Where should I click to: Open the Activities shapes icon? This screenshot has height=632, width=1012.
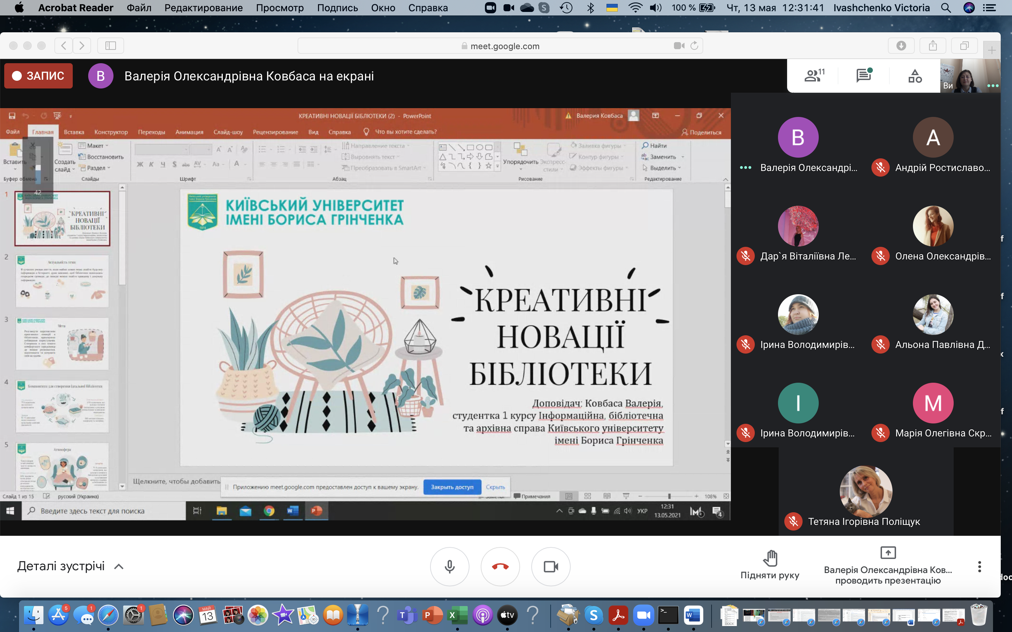[915, 75]
